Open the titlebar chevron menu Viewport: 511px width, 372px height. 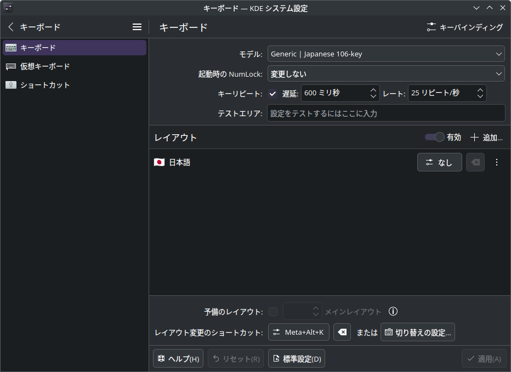[x=476, y=8]
